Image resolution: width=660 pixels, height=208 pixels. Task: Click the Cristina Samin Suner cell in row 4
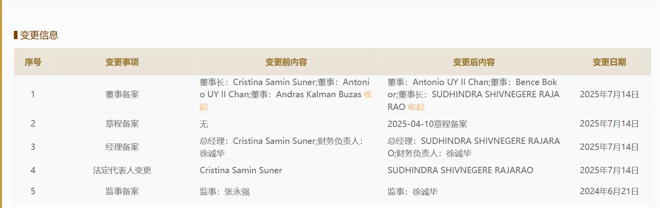[241, 170]
